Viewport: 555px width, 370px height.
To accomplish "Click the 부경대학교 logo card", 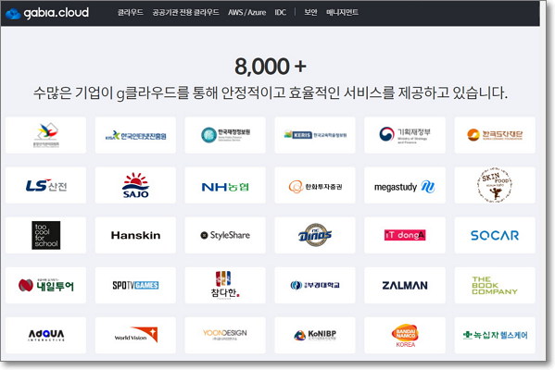I will pyautogui.click(x=315, y=285).
